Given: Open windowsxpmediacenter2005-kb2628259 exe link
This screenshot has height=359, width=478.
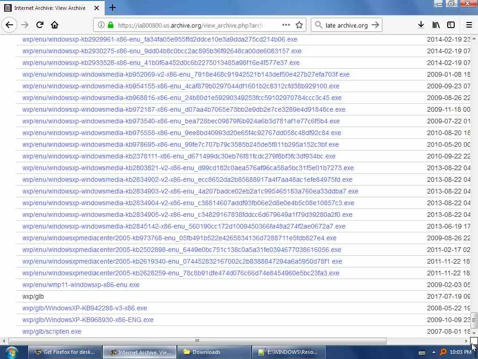Looking at the screenshot, I should pos(181,273).
